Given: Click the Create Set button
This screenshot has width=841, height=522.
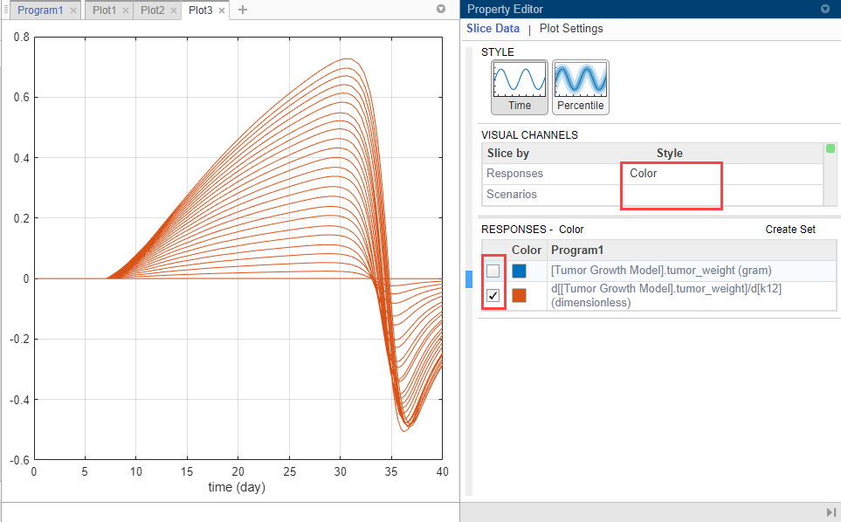Looking at the screenshot, I should pyautogui.click(x=790, y=230).
